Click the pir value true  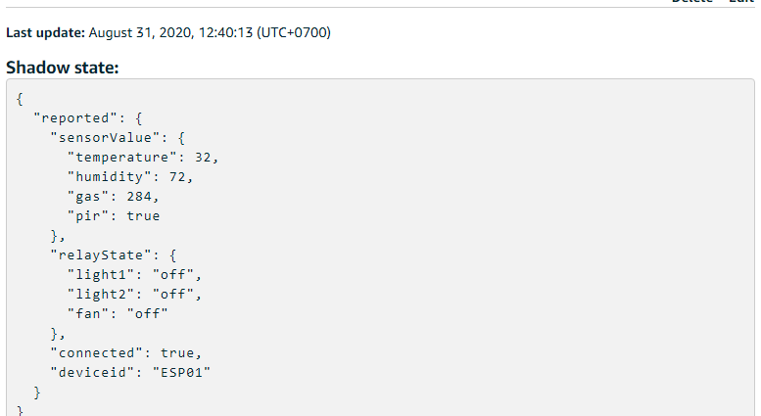click(143, 216)
